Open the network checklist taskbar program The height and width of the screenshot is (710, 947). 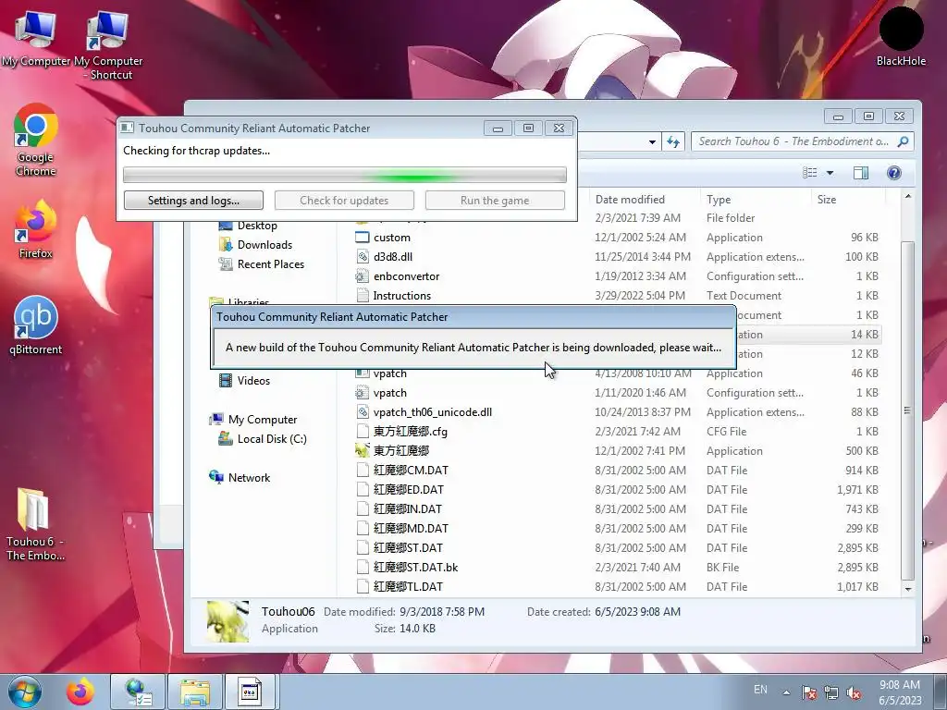[138, 692]
